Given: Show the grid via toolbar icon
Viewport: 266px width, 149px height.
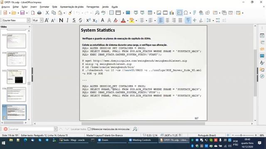Looking at the screenshot, I should pyautogui.click(x=111, y=13).
